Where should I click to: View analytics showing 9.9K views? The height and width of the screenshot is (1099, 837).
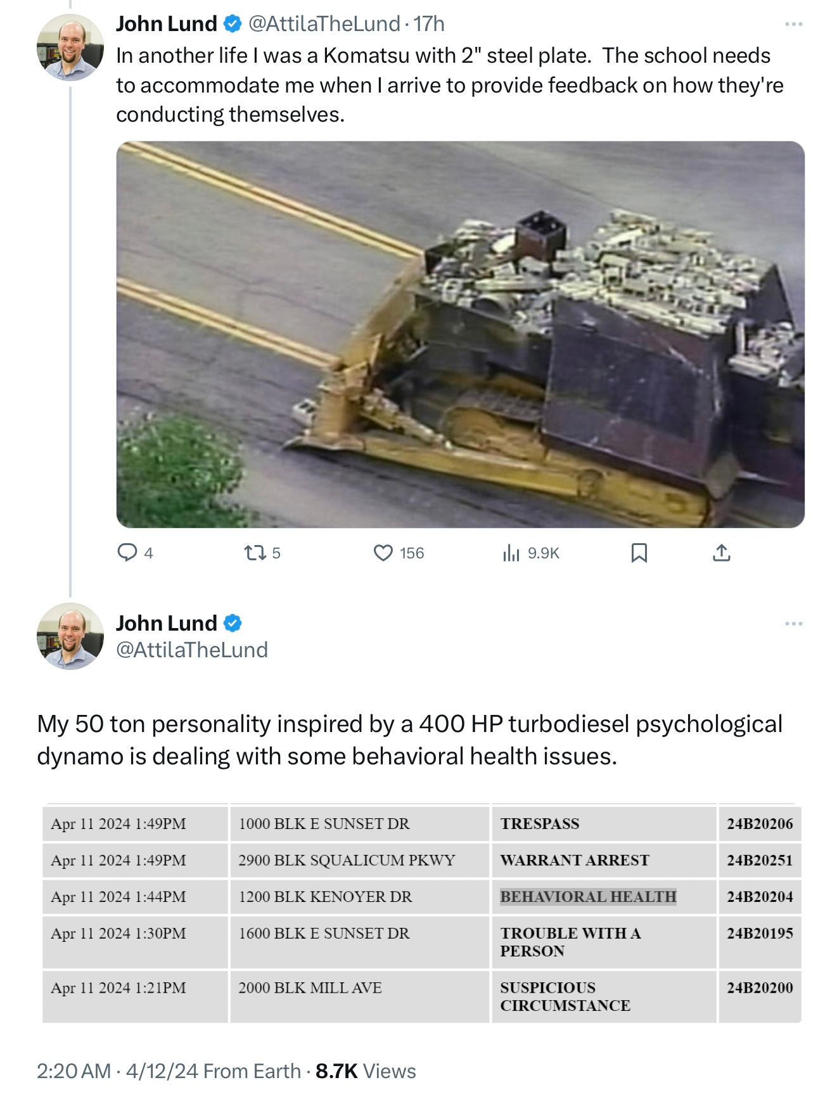[x=511, y=553]
